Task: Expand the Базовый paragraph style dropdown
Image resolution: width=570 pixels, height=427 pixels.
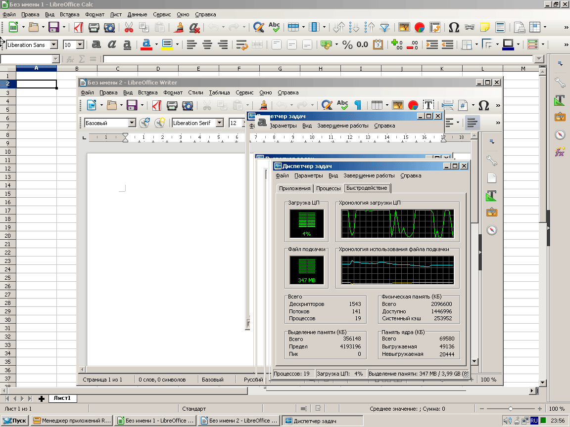Action: 132,123
